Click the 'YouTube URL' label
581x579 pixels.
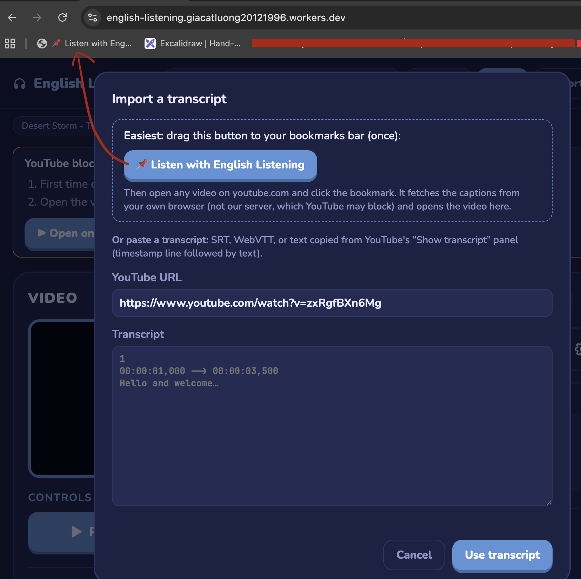(147, 277)
